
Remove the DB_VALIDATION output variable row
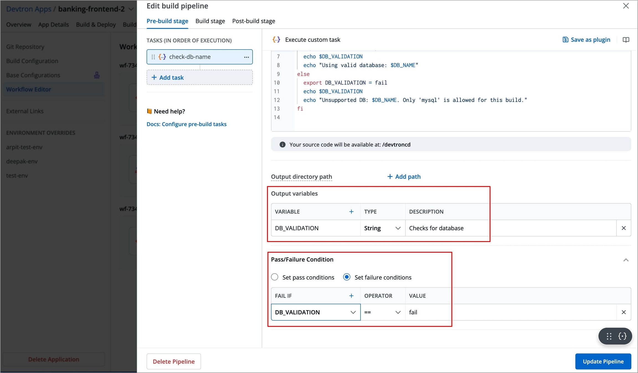pos(624,228)
